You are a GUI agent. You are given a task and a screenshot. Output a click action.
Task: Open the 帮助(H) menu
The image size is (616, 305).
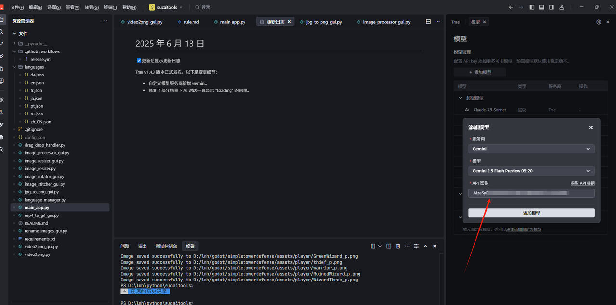[129, 7]
